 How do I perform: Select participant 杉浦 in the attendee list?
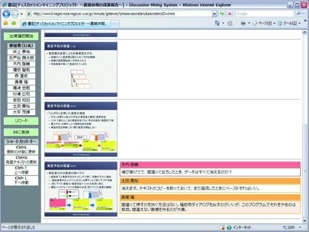[21, 94]
